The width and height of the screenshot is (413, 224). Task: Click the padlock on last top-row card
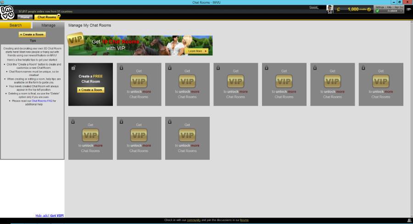363,68
